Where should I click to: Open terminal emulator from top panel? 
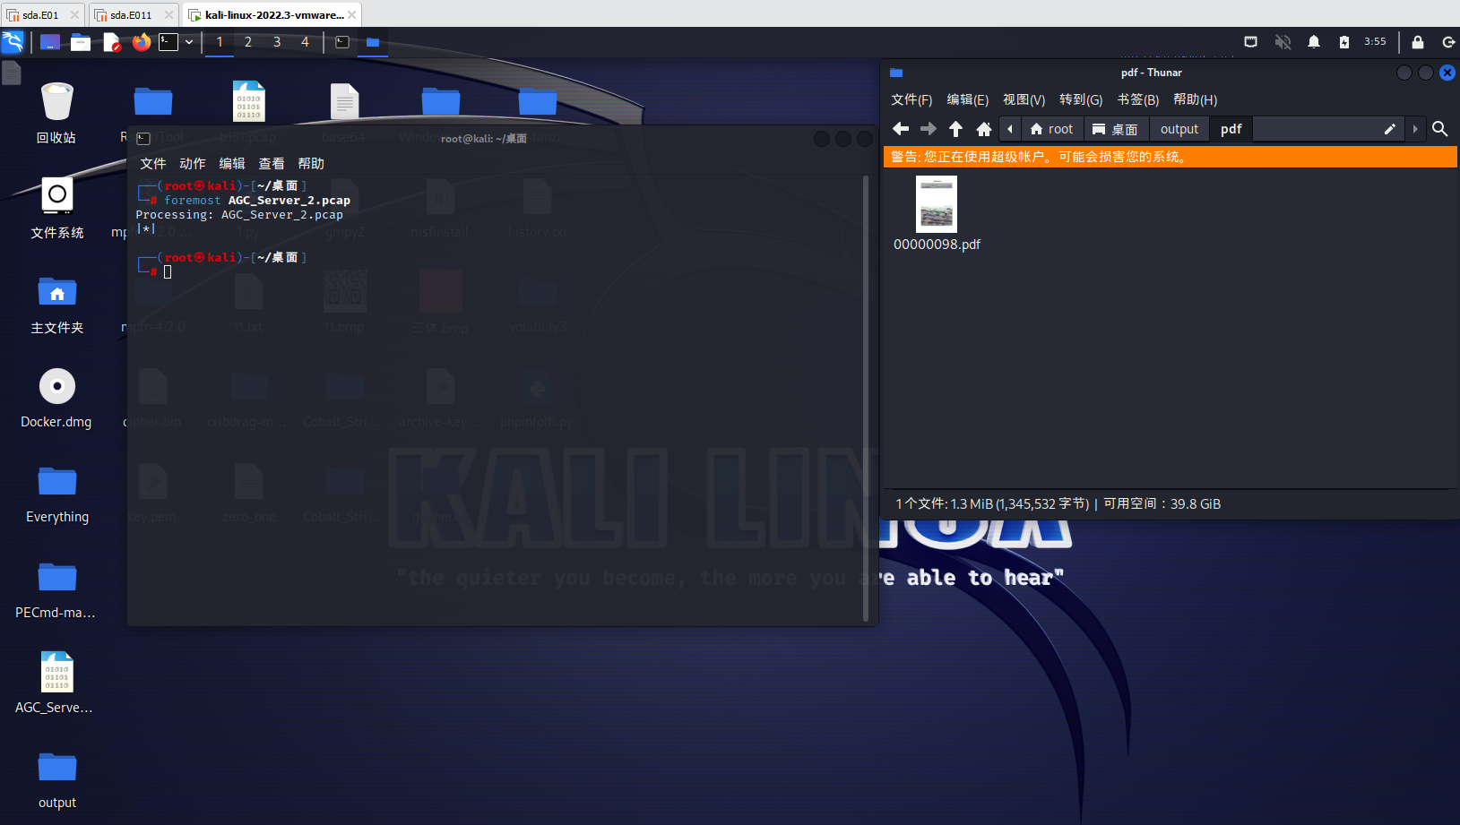click(168, 42)
